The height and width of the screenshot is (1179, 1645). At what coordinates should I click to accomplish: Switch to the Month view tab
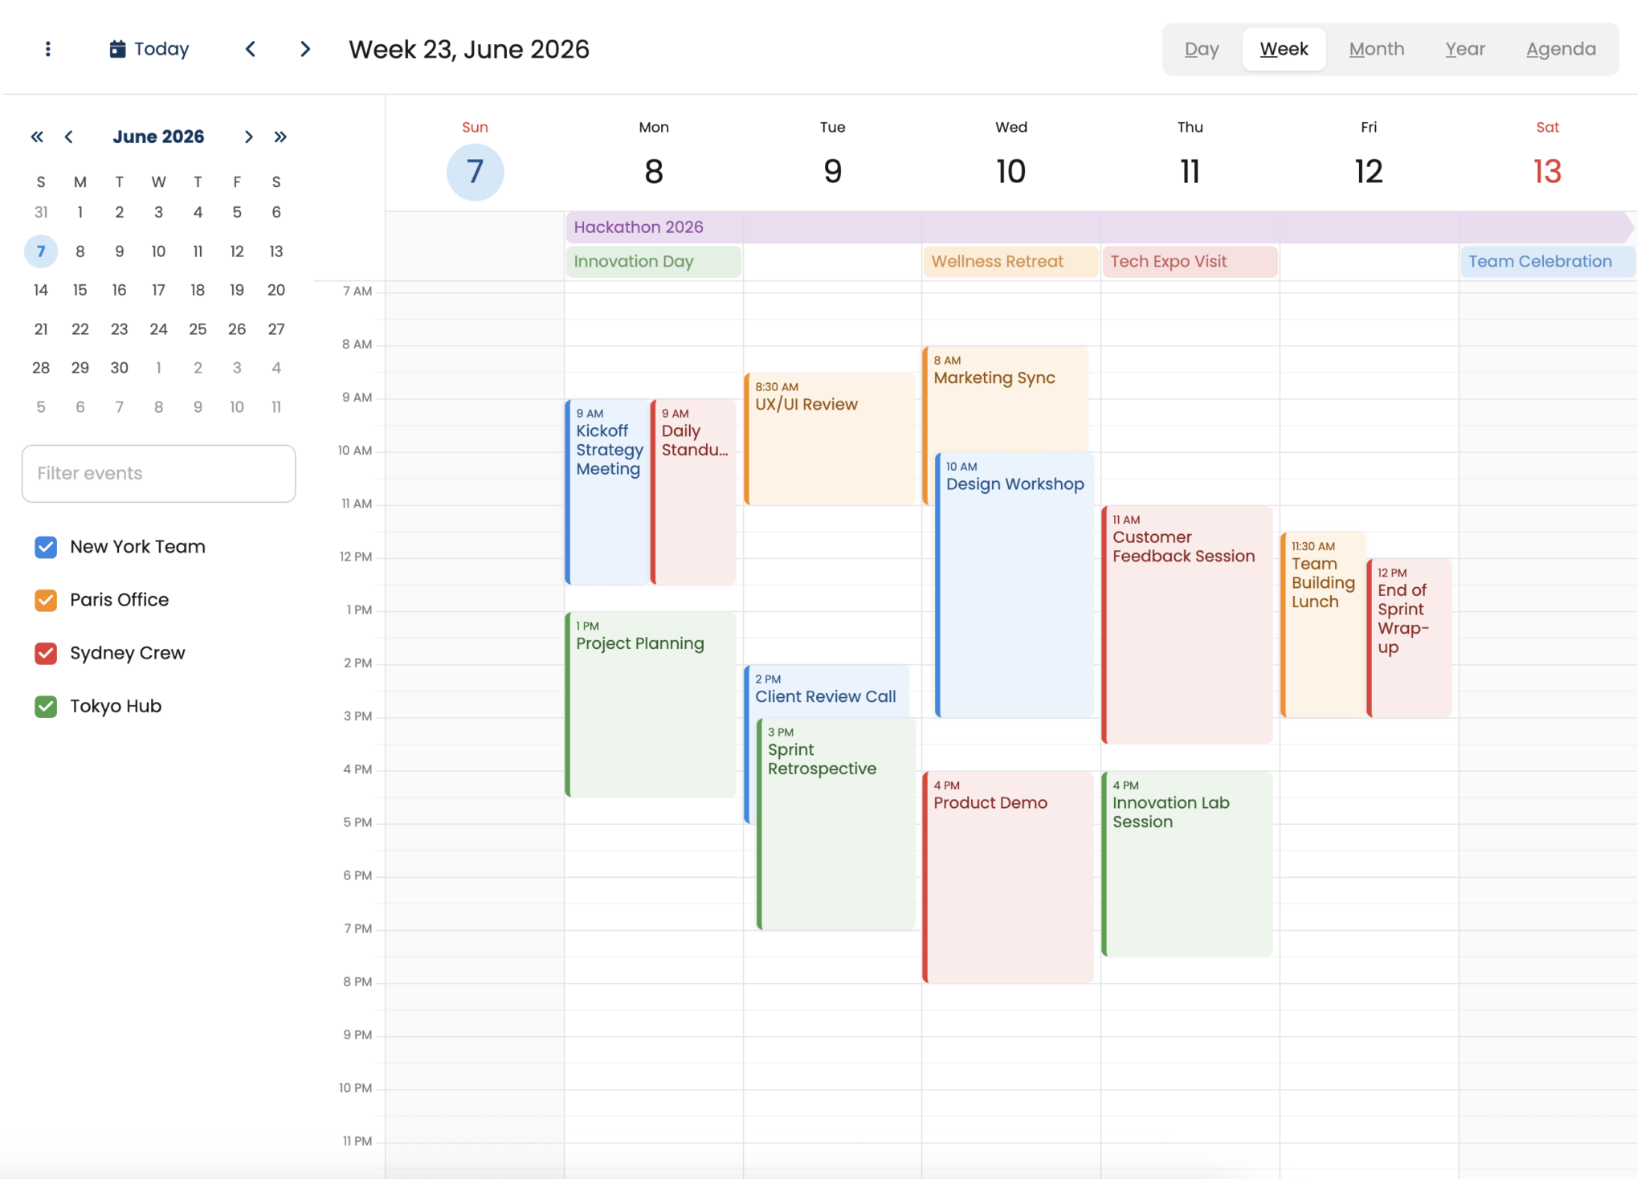coord(1376,49)
